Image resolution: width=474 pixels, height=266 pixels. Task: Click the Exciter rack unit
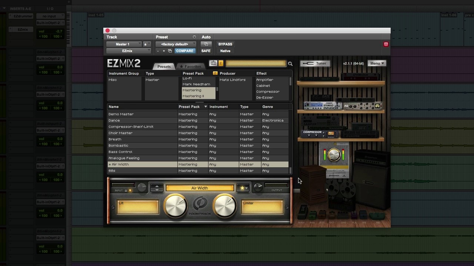[359, 134]
